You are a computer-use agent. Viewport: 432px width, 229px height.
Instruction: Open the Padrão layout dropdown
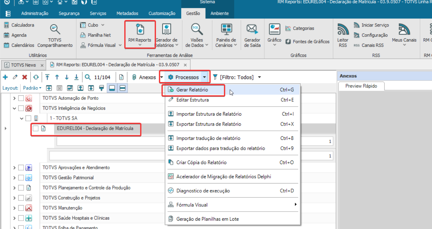click(x=32, y=88)
